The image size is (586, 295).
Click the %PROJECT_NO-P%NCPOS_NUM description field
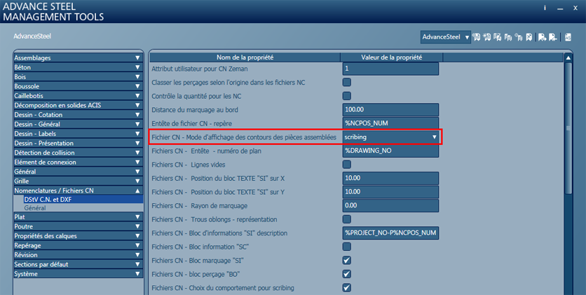pos(390,233)
